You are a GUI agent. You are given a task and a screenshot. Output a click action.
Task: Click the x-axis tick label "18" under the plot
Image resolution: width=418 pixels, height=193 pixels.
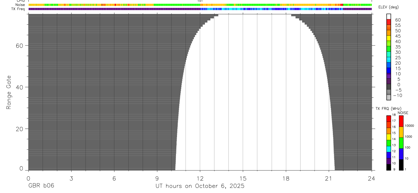point(286,178)
